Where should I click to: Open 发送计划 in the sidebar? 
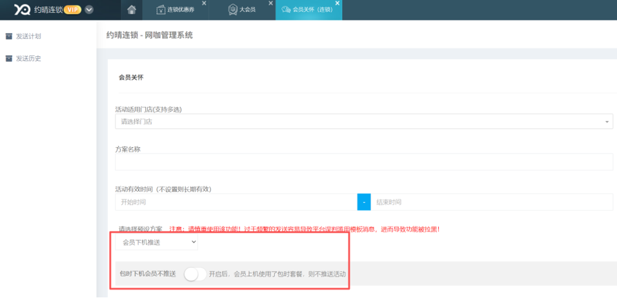point(28,37)
